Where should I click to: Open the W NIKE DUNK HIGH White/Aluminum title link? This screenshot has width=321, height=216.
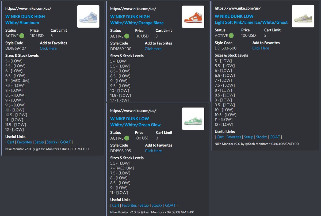[x=25, y=20]
